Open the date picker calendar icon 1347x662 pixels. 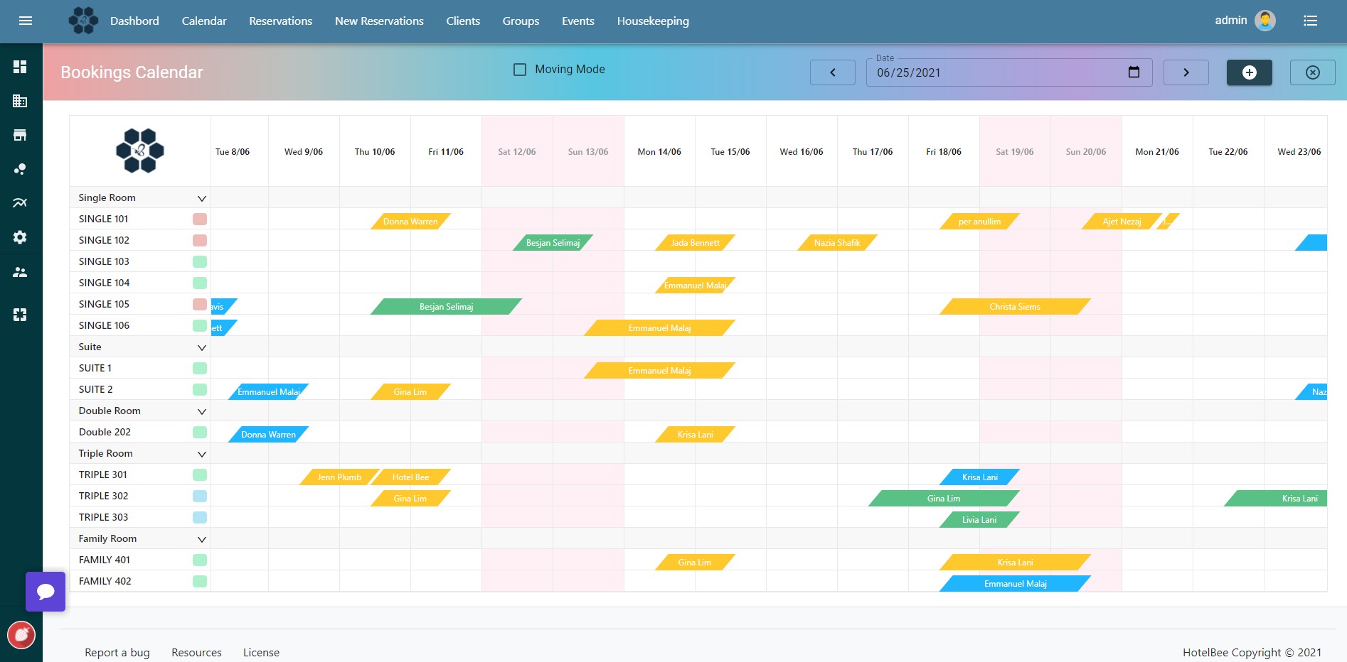(1134, 72)
